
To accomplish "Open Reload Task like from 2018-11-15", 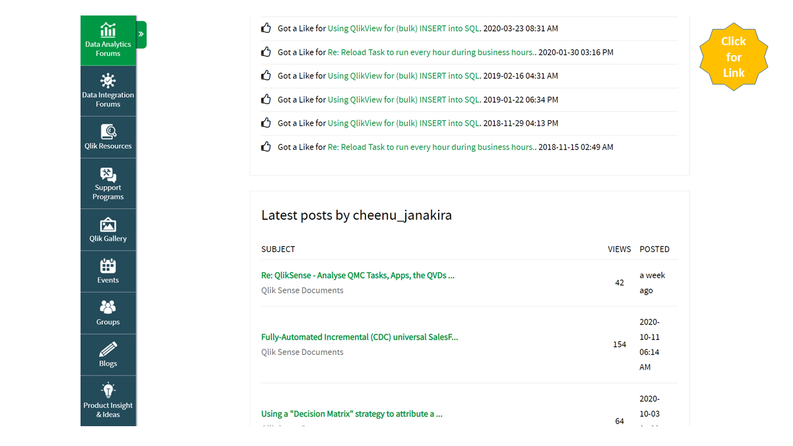I will pyautogui.click(x=431, y=147).
